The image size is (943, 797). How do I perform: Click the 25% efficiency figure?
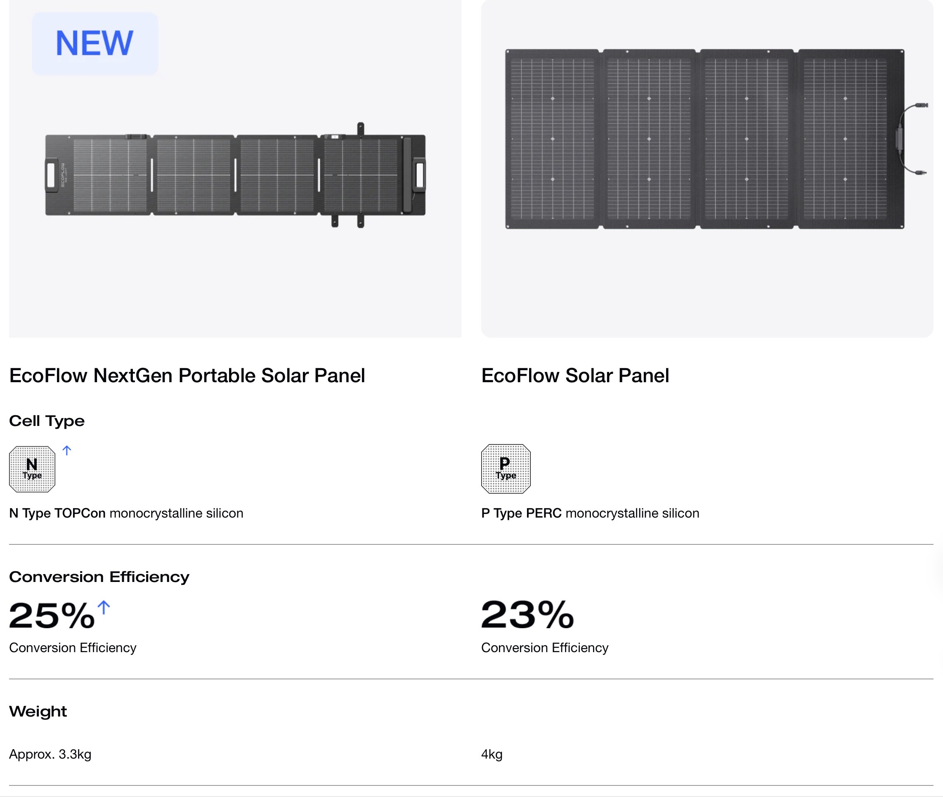pos(52,615)
